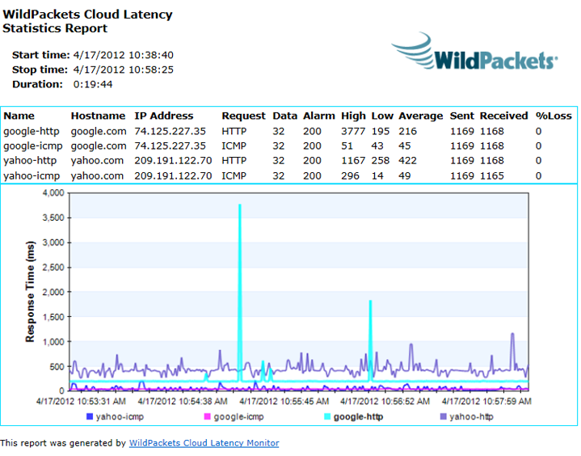Click the average value 49
581x456 pixels.
pyautogui.click(x=405, y=175)
